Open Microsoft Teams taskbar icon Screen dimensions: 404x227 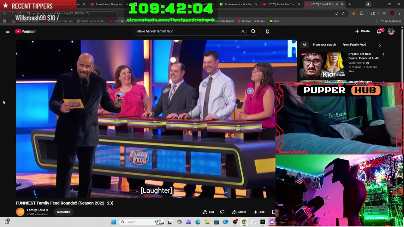tap(188, 222)
